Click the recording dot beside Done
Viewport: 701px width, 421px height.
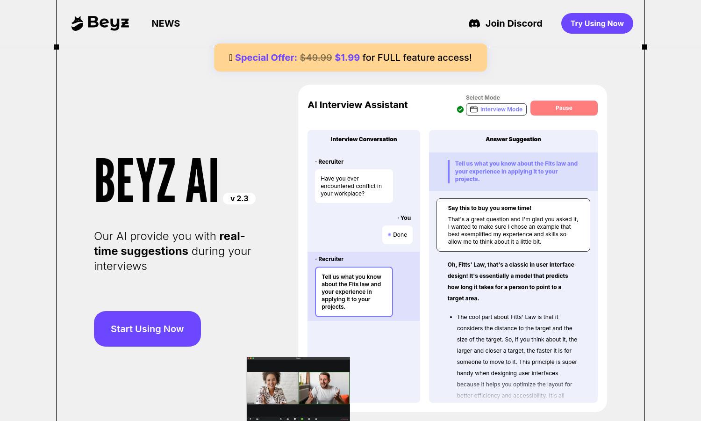389,235
